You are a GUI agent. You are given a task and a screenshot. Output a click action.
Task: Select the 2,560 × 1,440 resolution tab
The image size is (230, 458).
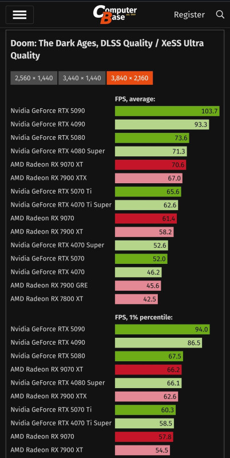(34, 78)
